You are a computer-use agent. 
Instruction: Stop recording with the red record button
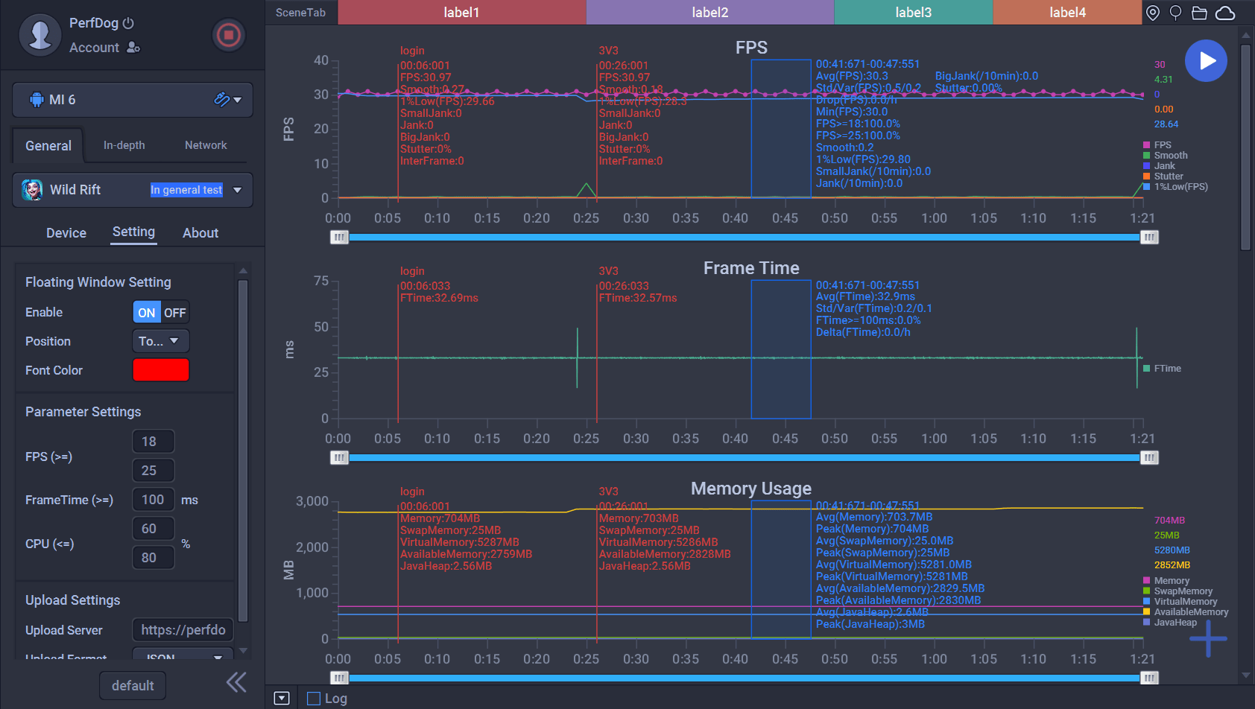(x=228, y=35)
